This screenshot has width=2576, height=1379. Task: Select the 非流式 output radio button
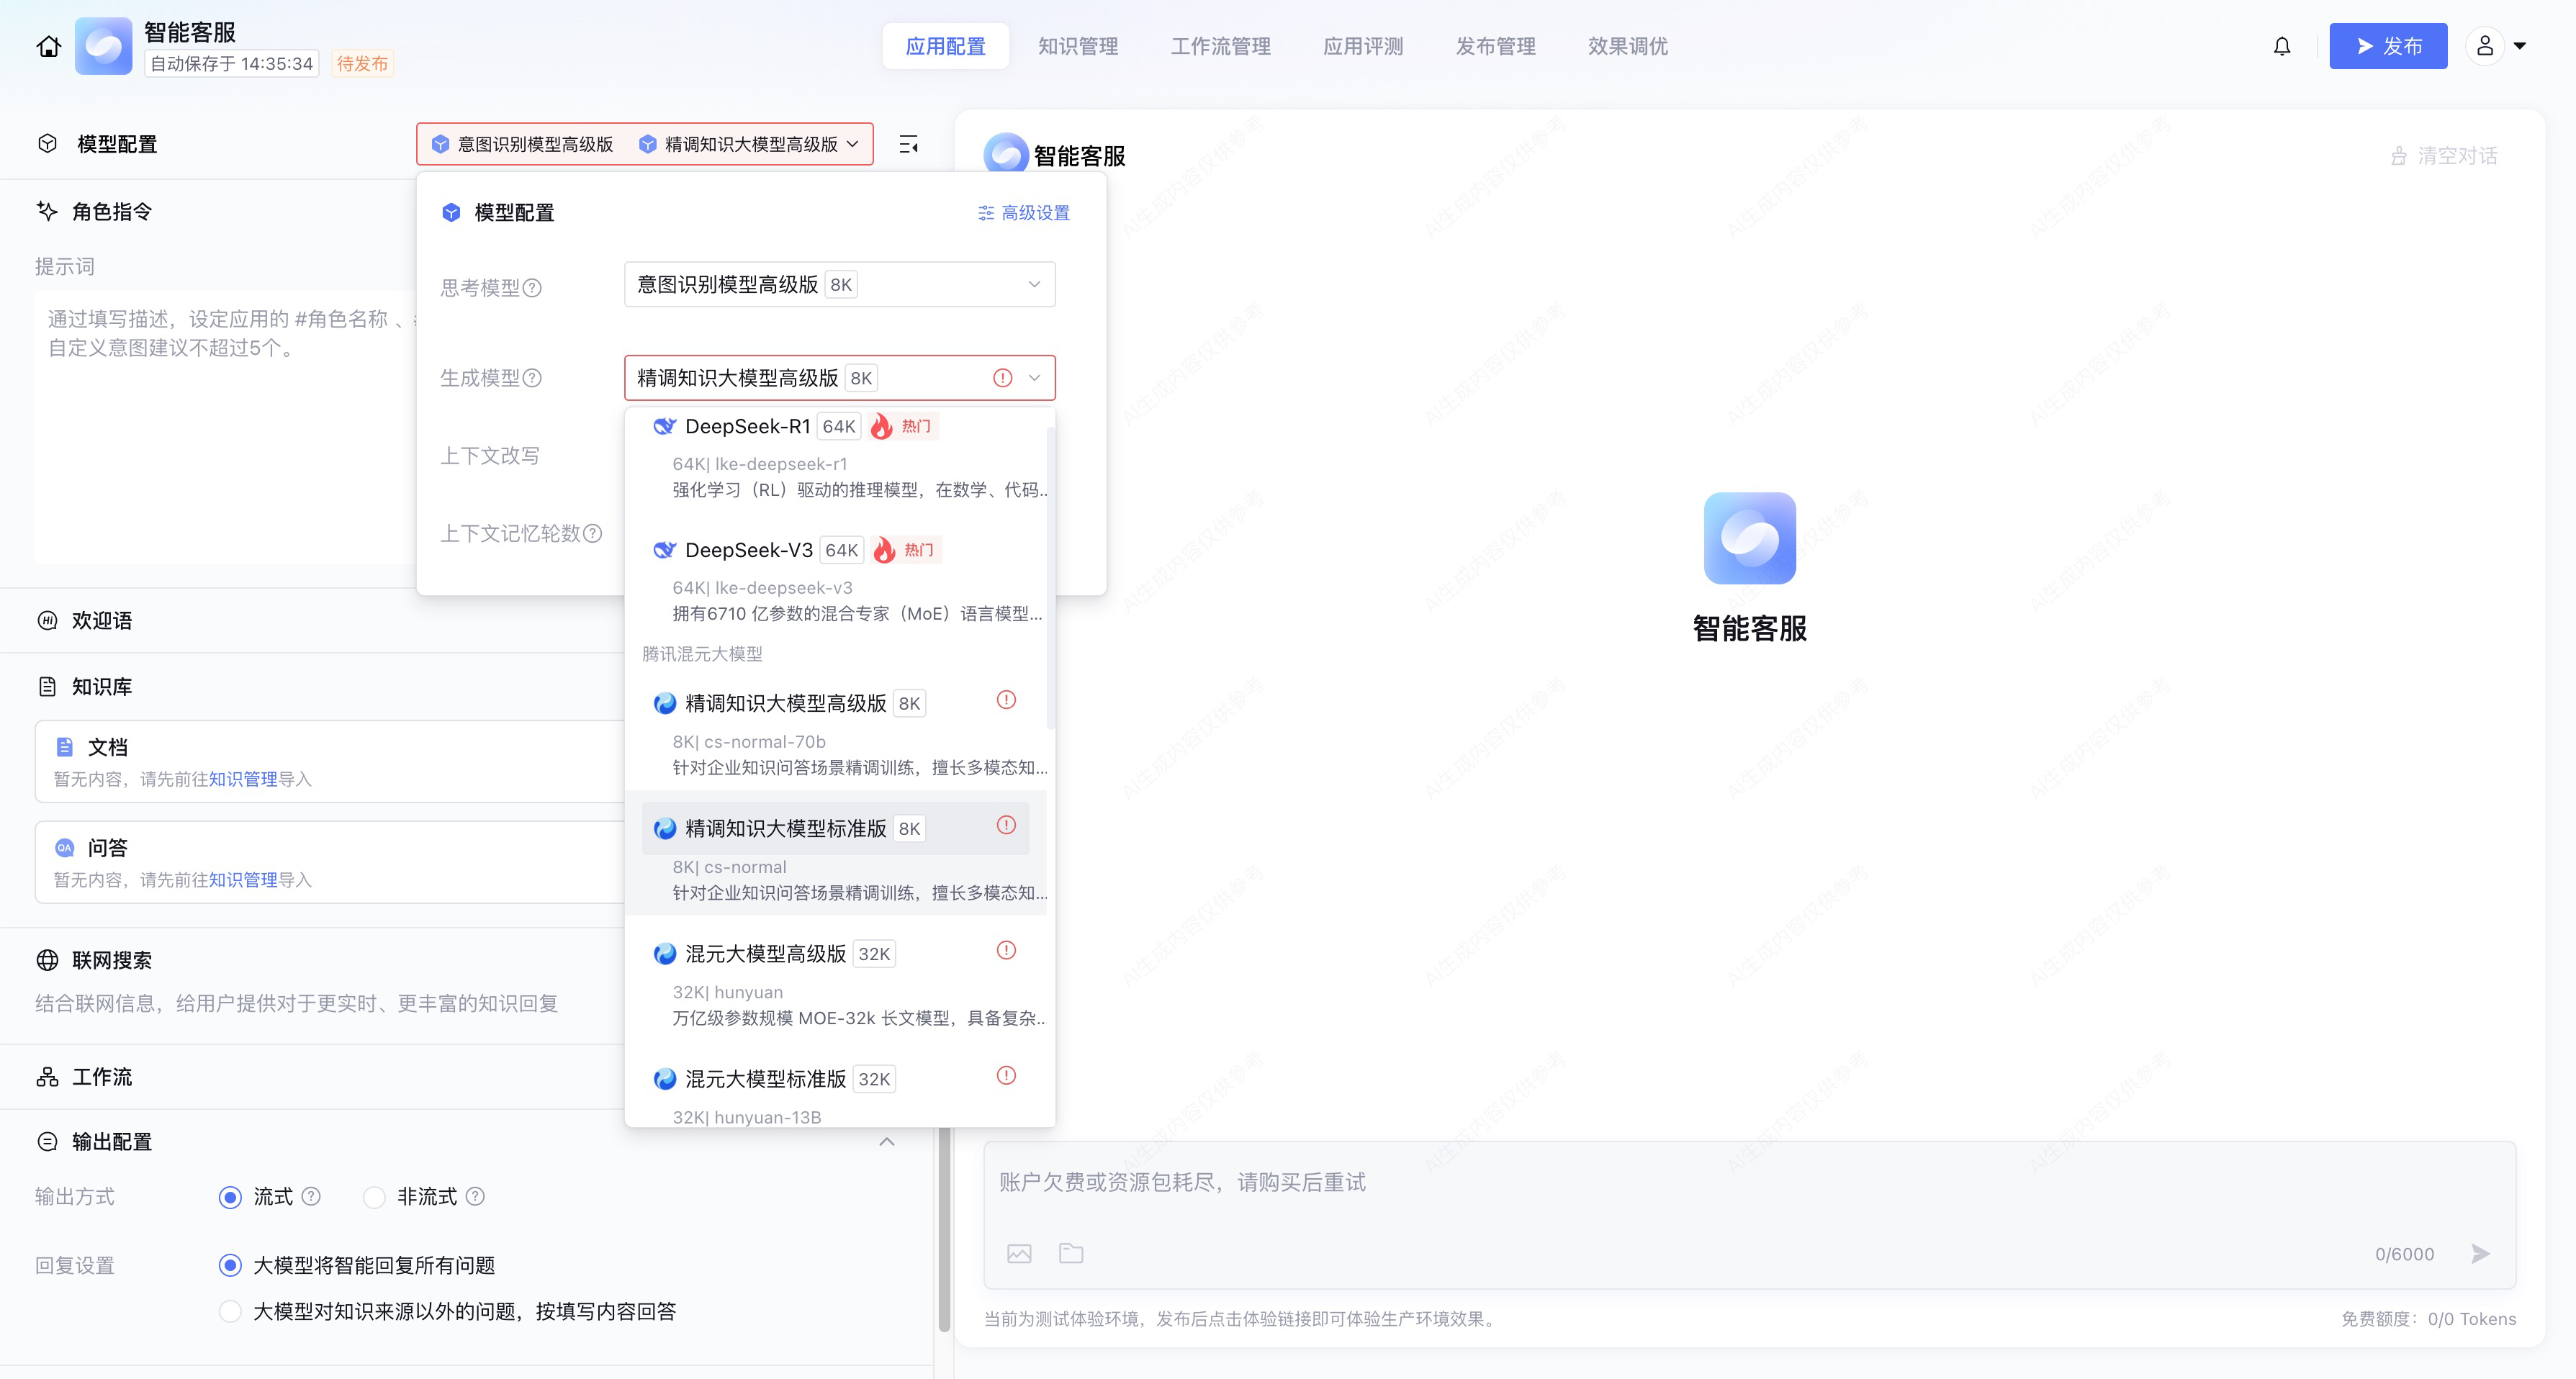coord(374,1197)
